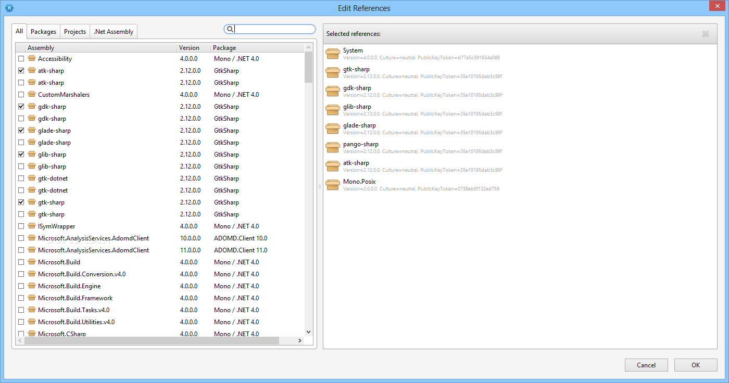Sort list by Assembly column header

(101, 48)
